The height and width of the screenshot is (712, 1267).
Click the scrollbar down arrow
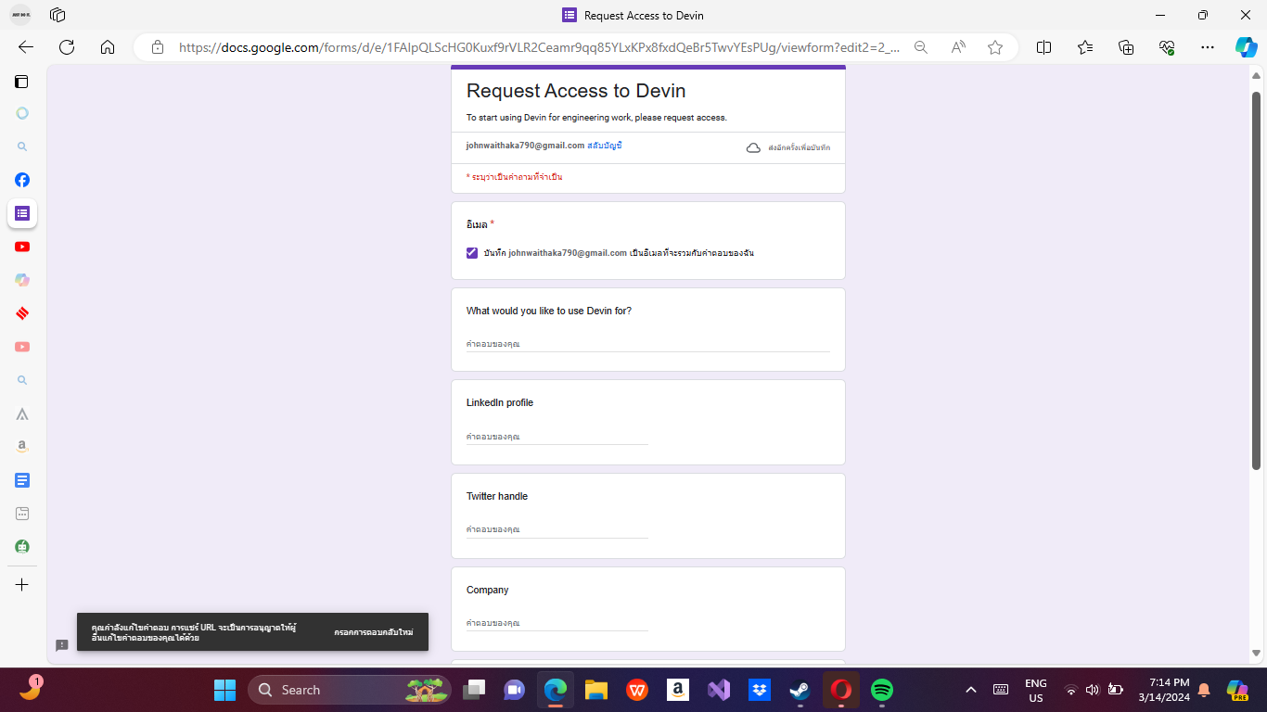click(x=1257, y=654)
